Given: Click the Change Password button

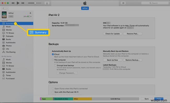Looking at the screenshot, I should pyautogui.click(x=67, y=73).
